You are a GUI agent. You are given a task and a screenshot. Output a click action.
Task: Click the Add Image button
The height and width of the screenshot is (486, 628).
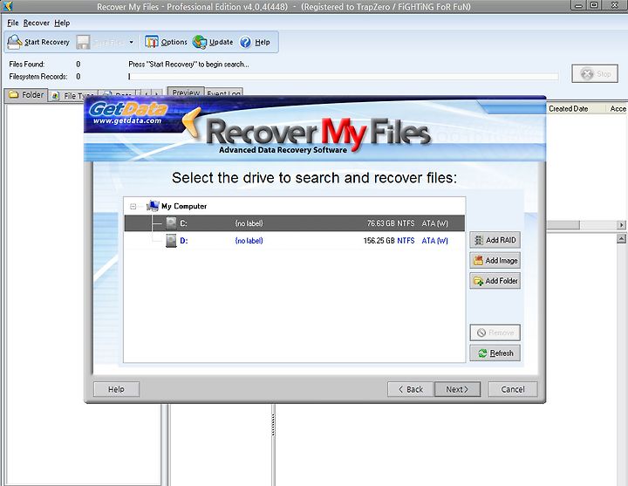pyautogui.click(x=495, y=260)
